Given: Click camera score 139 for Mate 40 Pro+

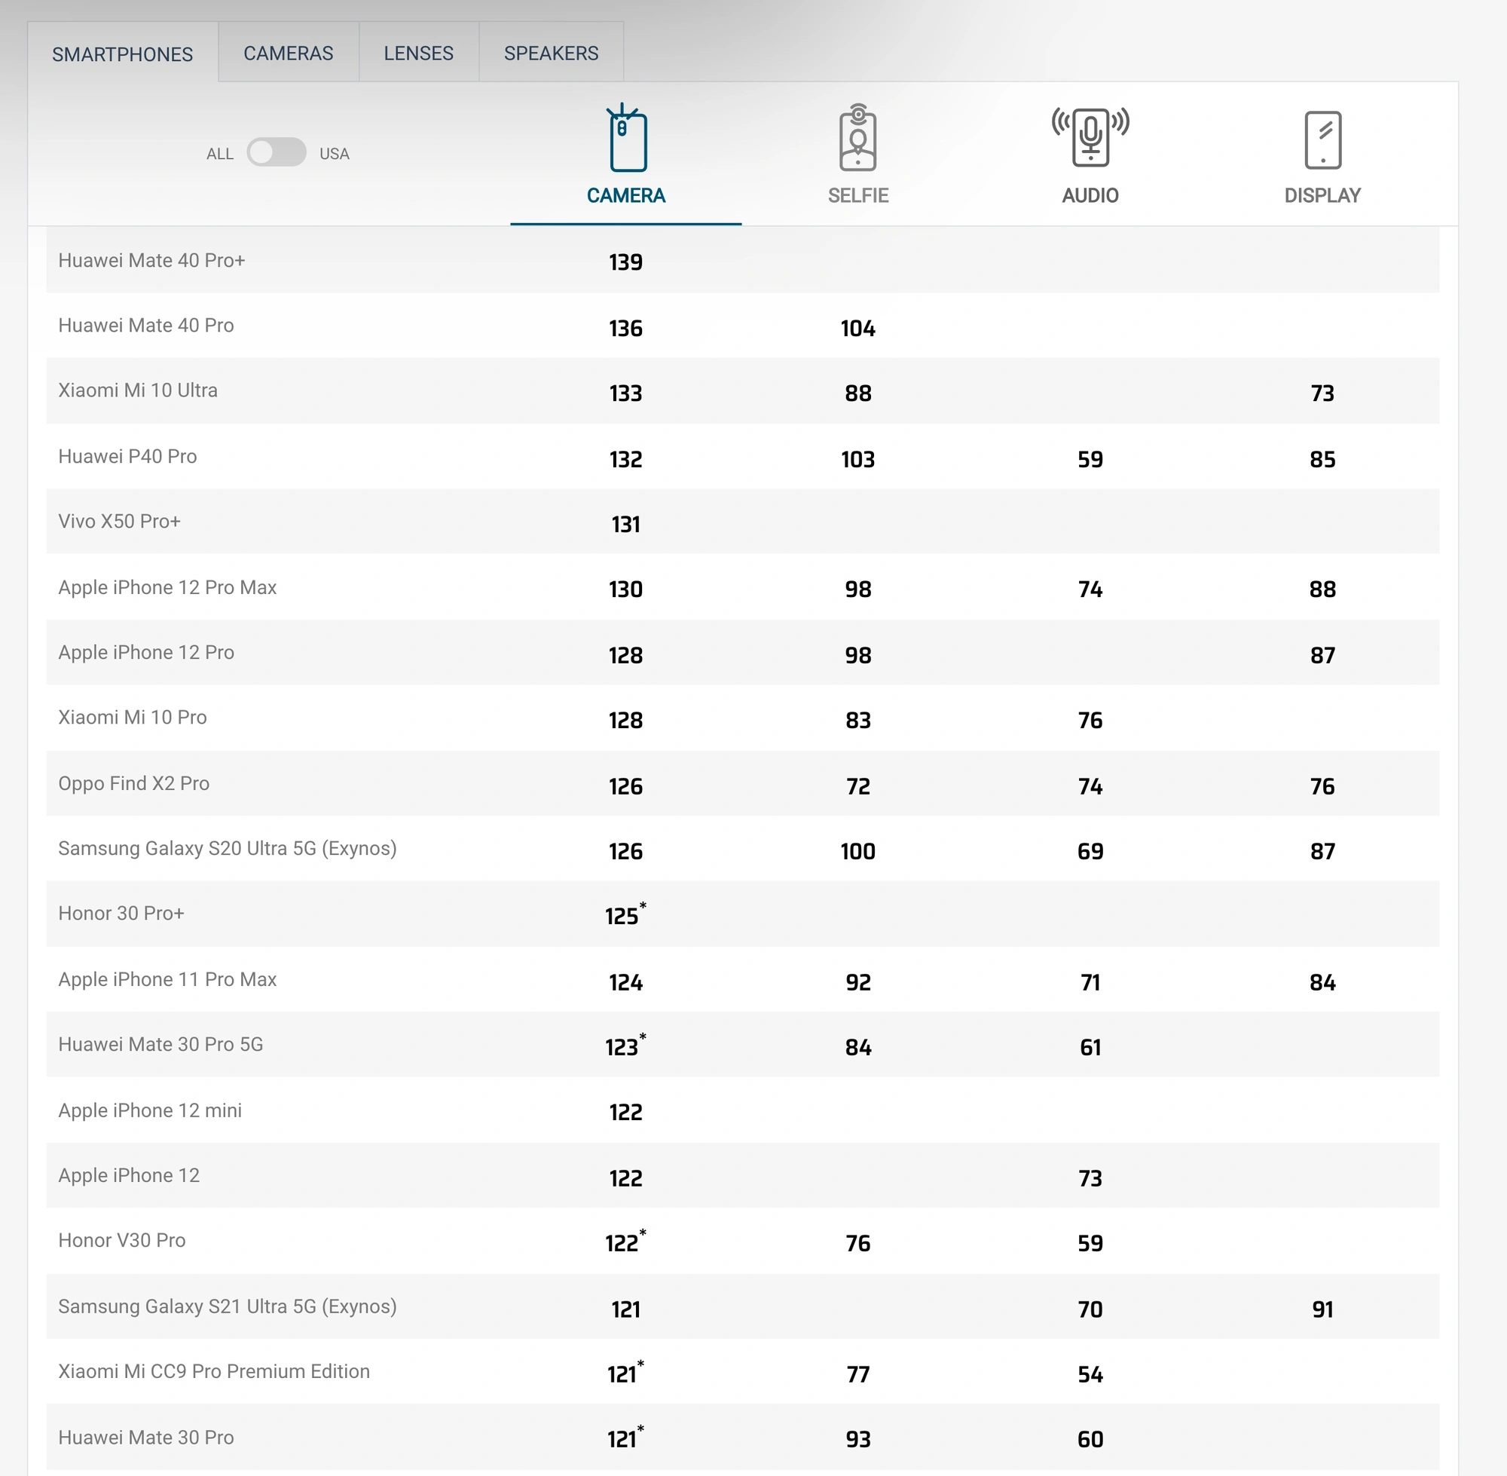Looking at the screenshot, I should [626, 262].
